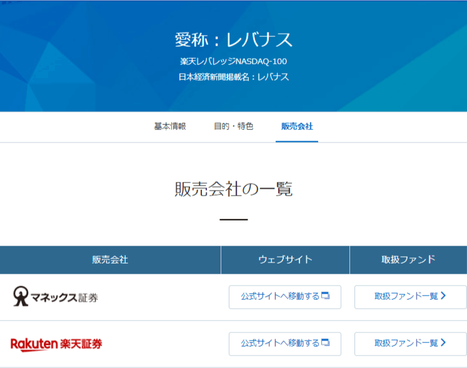467x368 pixels.
Task: Switch to the 目的・特色 tab
Action: point(234,127)
